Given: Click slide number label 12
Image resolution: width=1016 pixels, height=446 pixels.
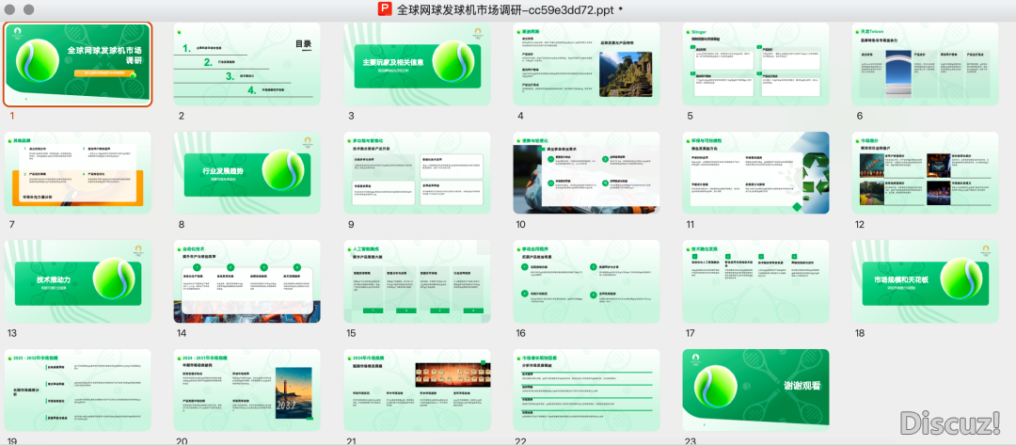Looking at the screenshot, I should click(860, 225).
